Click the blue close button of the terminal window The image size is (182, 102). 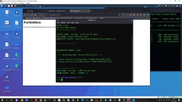131,20
